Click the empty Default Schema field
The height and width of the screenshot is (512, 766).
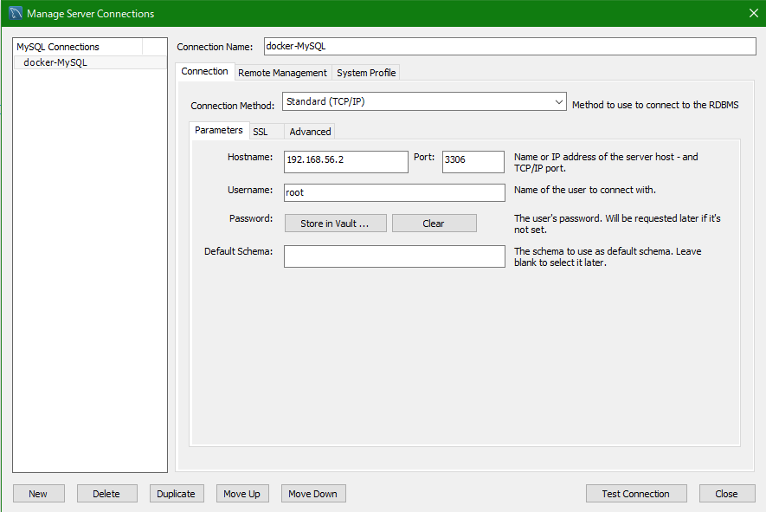pos(394,256)
